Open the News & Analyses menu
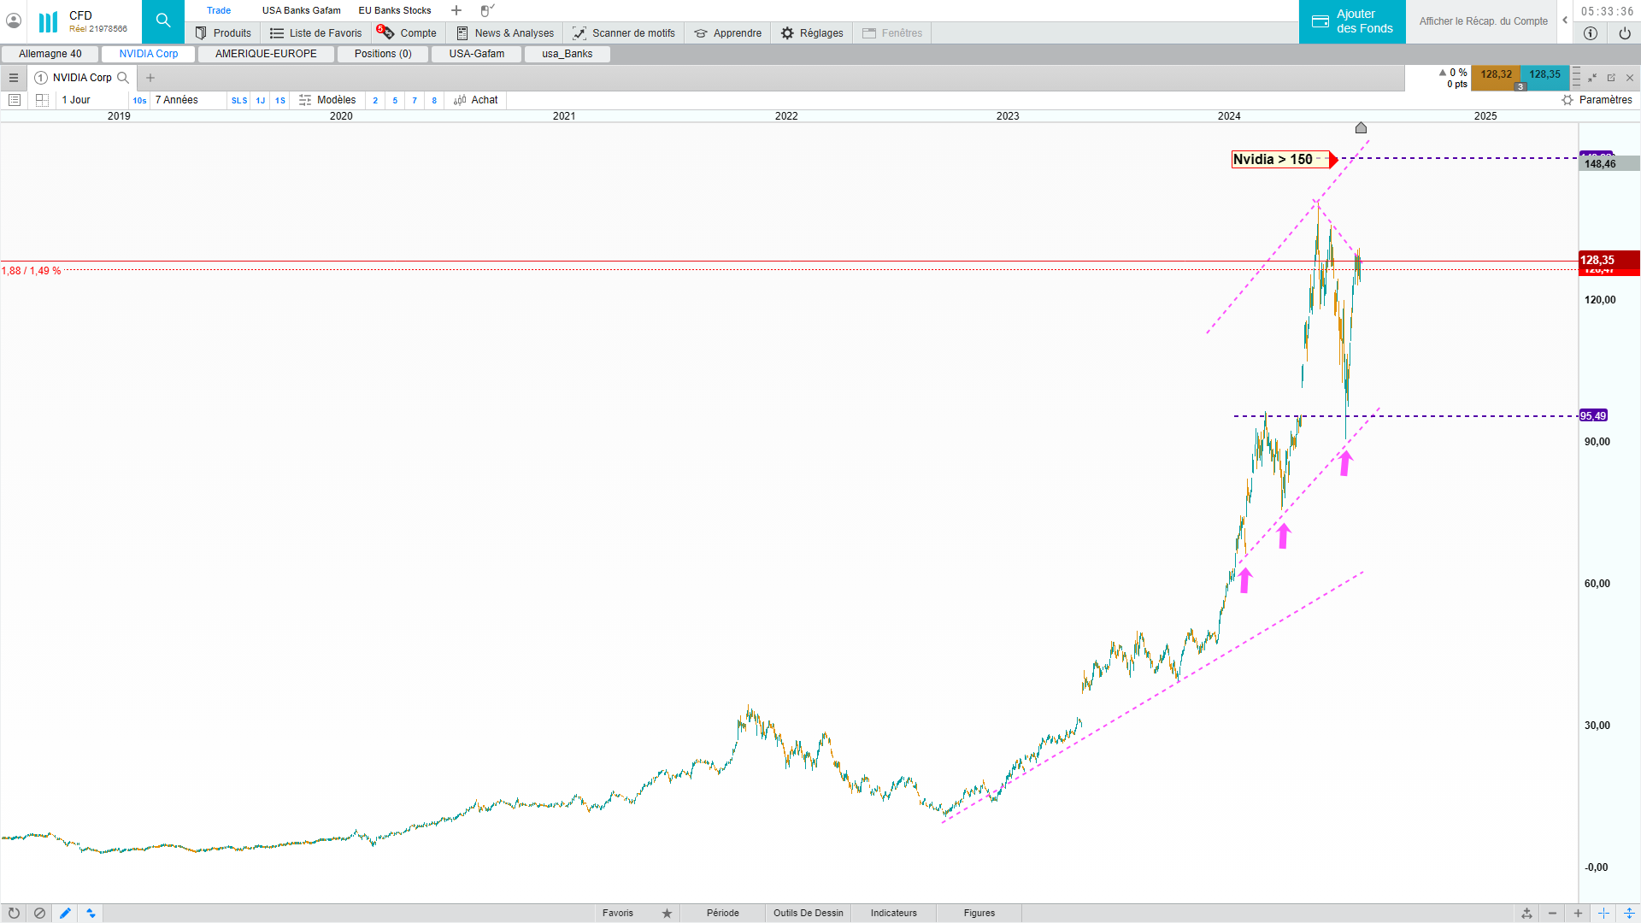 505,33
